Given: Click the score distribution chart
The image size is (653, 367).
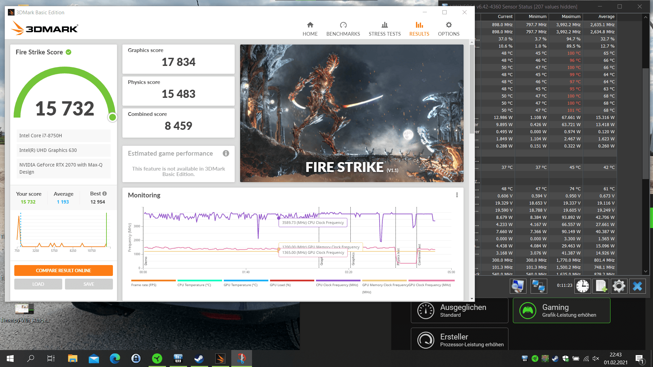Looking at the screenshot, I should pos(63,232).
